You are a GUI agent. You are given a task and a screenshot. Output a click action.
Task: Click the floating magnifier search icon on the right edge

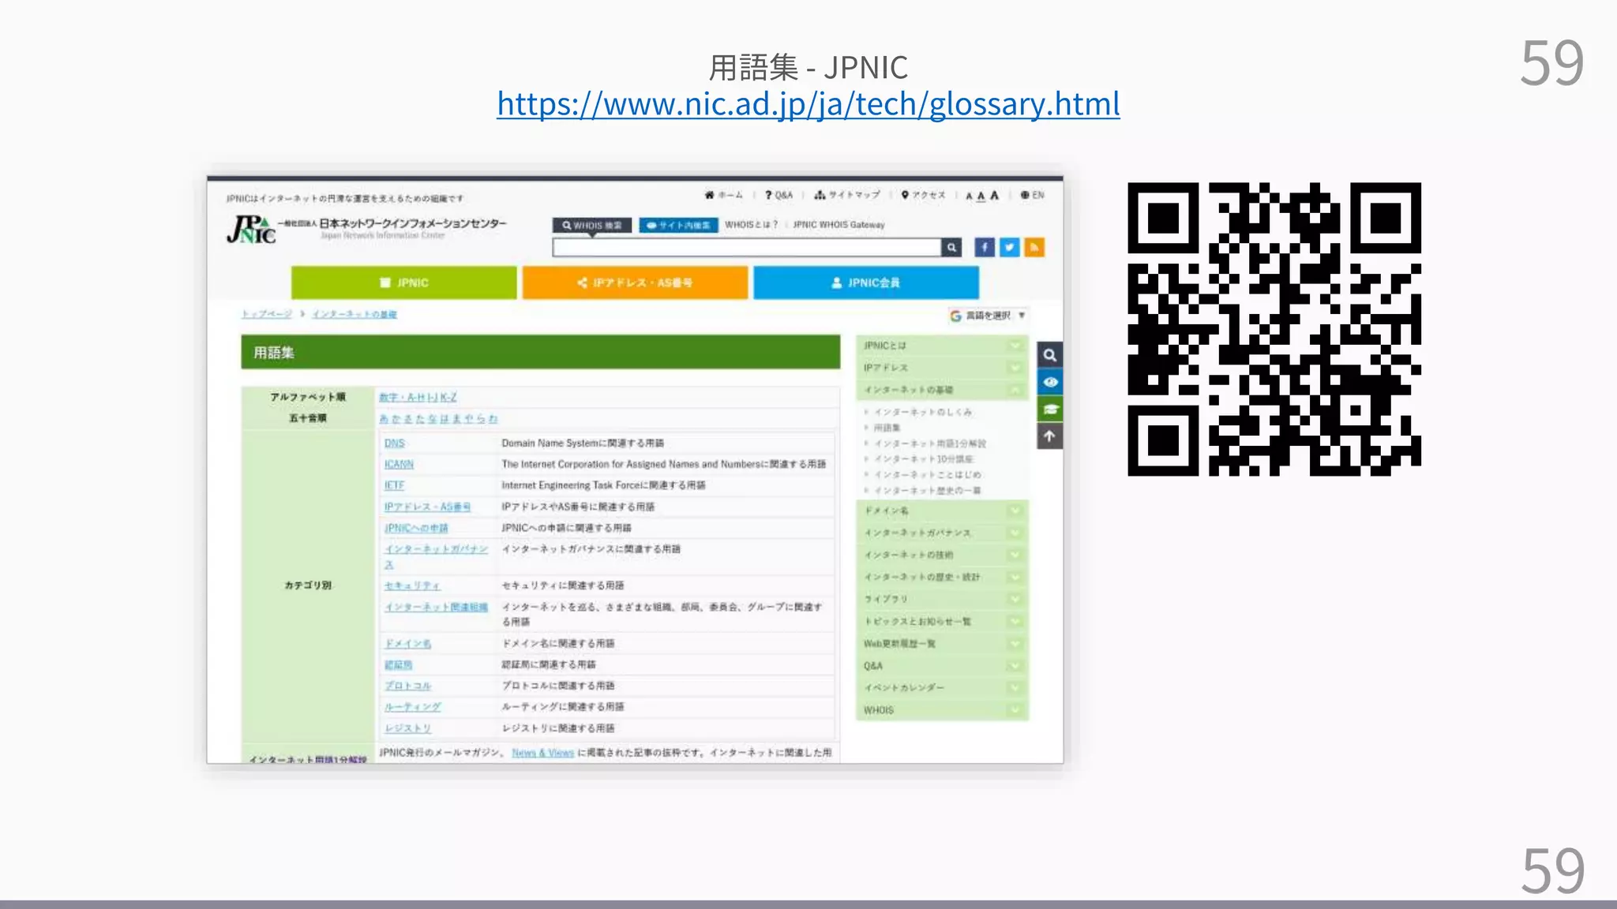1049,355
